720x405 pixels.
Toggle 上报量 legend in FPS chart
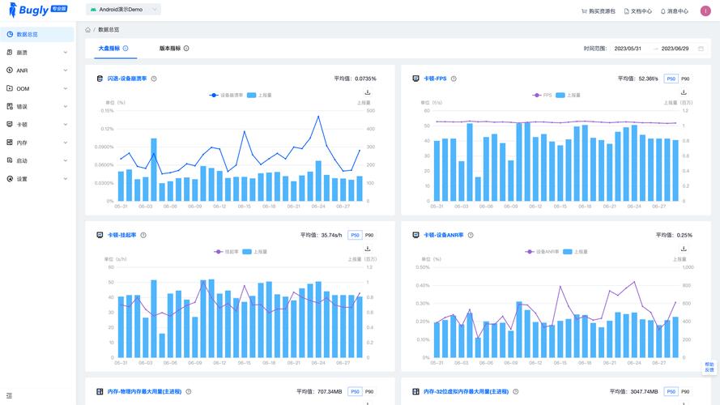(568, 95)
